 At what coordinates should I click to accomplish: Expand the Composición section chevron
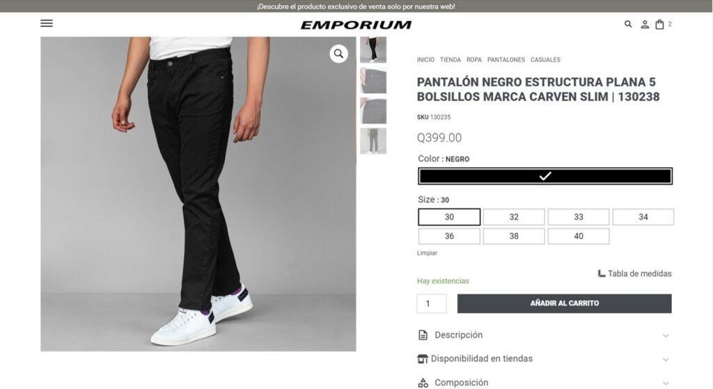click(x=666, y=383)
